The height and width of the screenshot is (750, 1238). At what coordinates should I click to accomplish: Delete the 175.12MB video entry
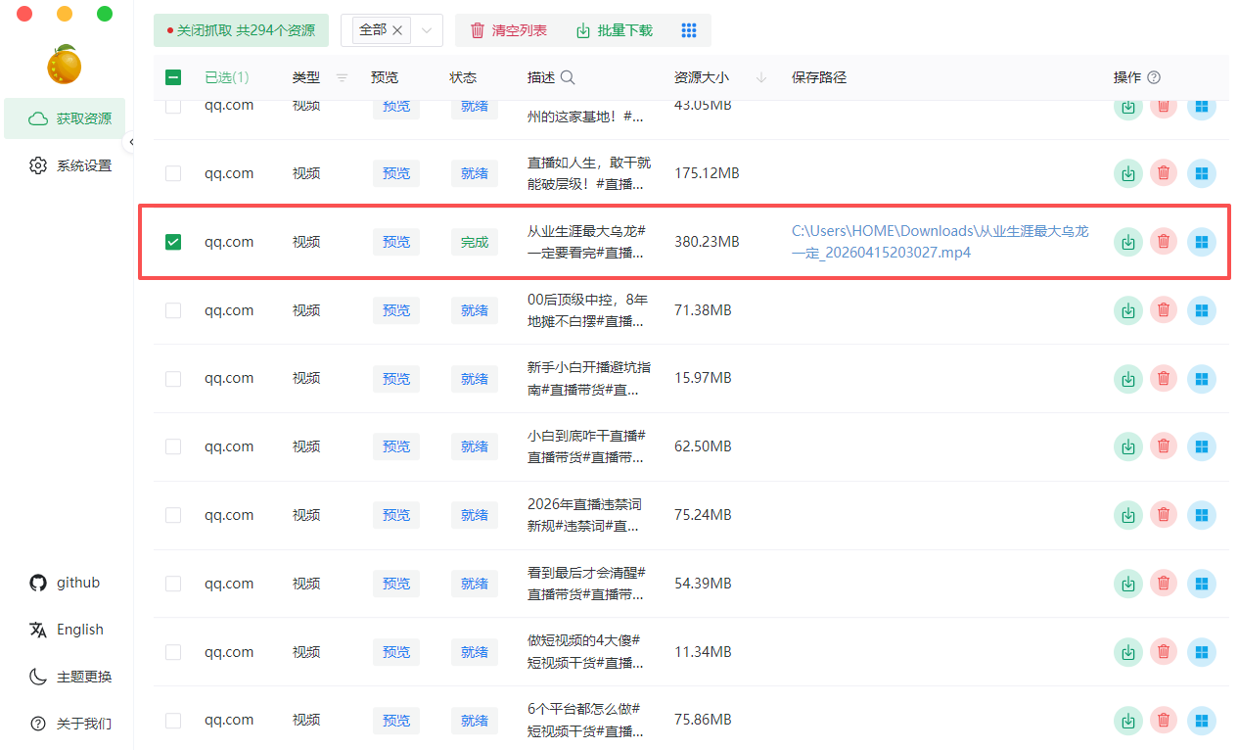1163,173
